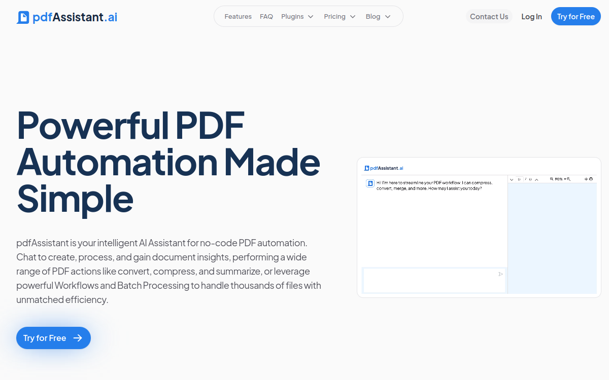Expand the Pricing dropdown
This screenshot has height=380, width=609.
(x=340, y=16)
